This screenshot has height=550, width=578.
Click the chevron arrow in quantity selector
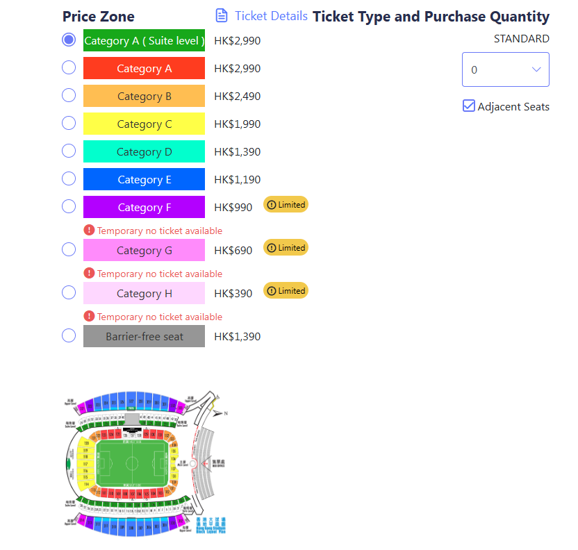click(x=536, y=69)
